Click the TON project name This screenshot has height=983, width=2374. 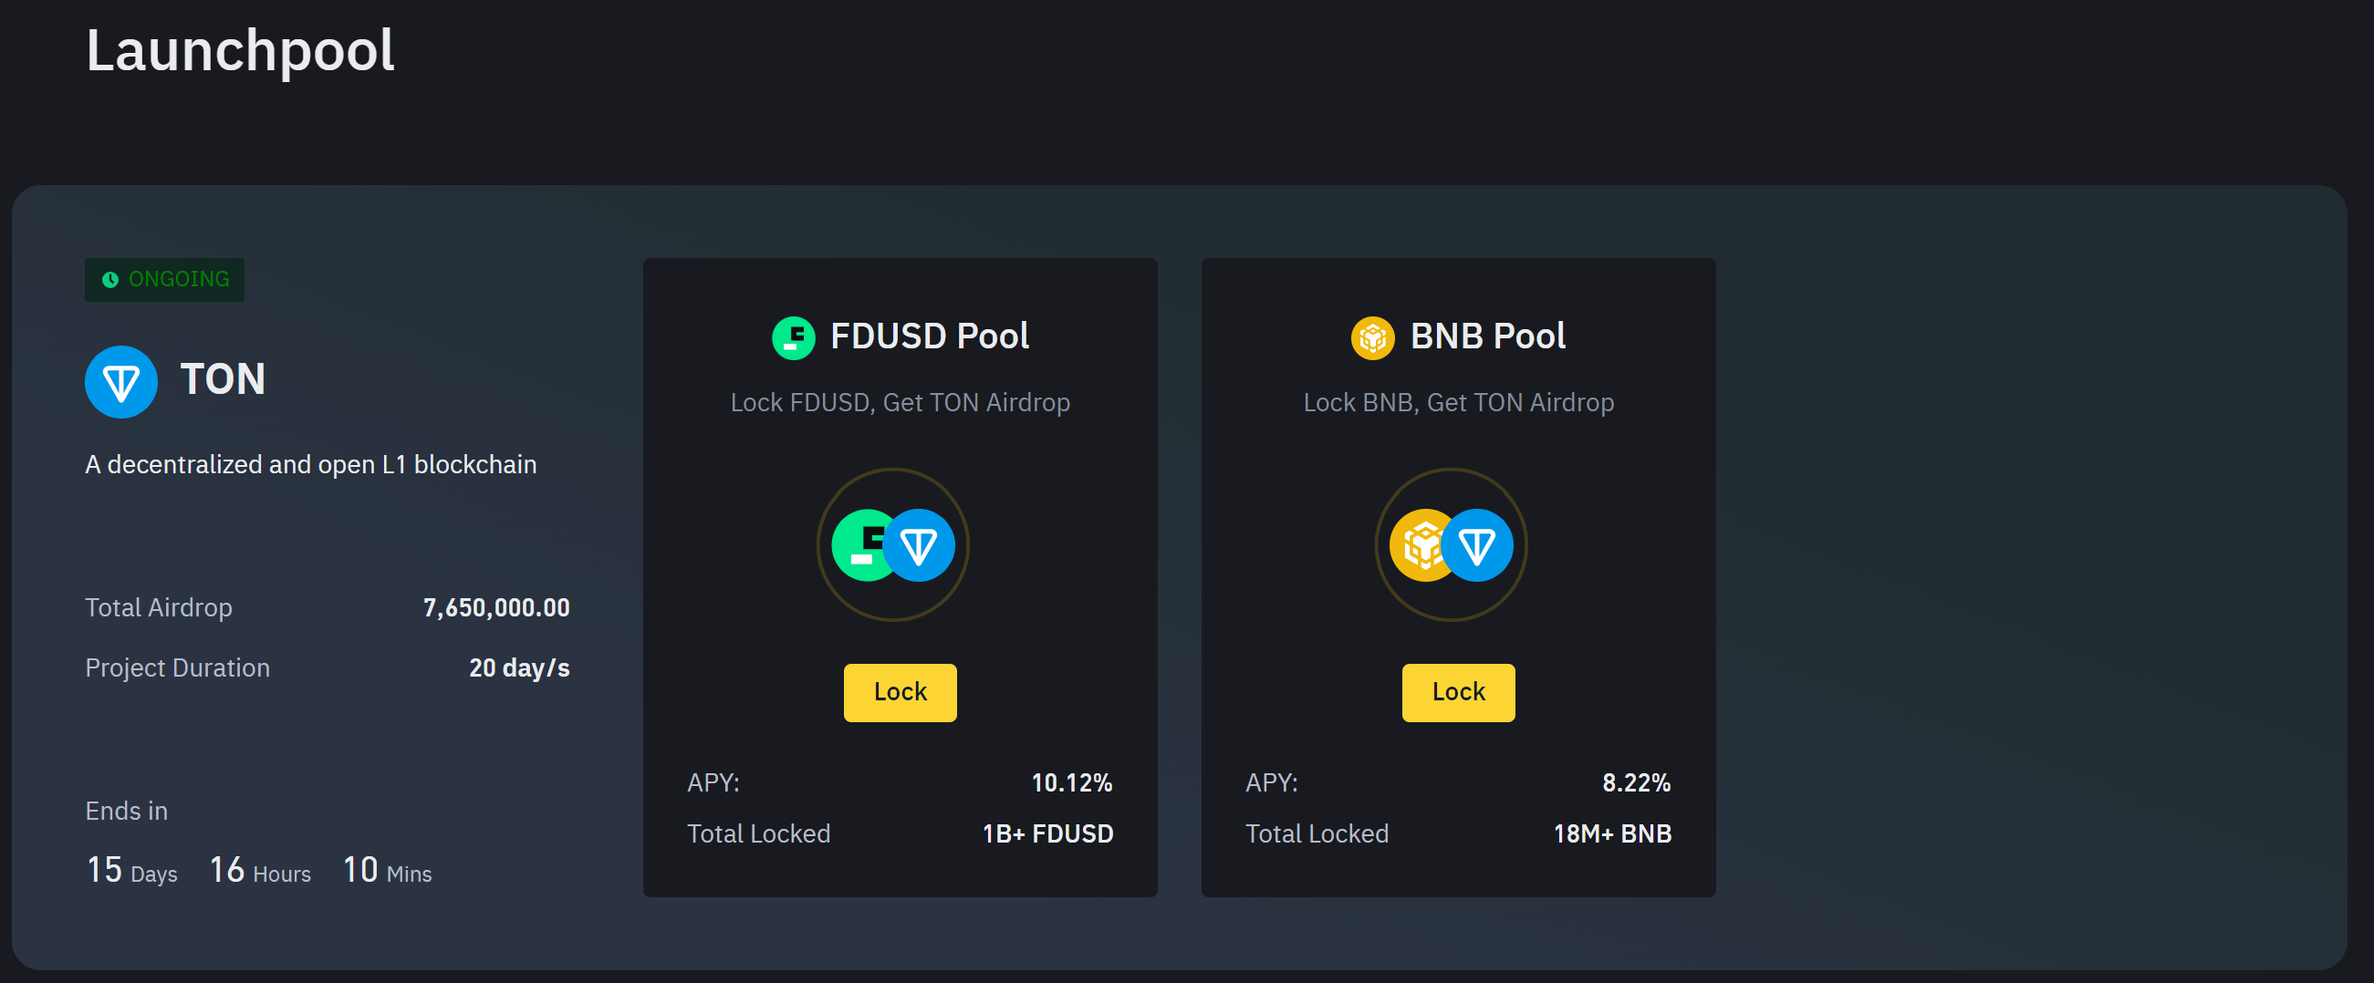click(x=223, y=379)
